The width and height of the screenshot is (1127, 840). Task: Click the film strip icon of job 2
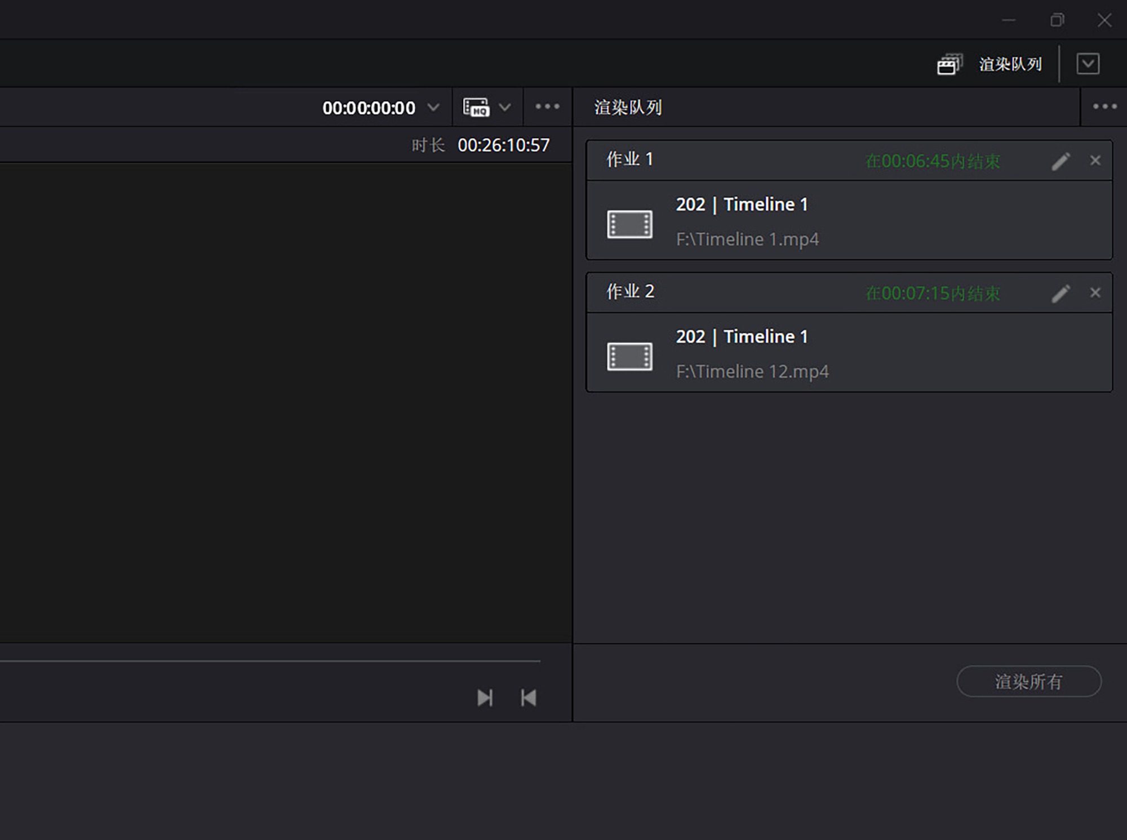(x=629, y=357)
